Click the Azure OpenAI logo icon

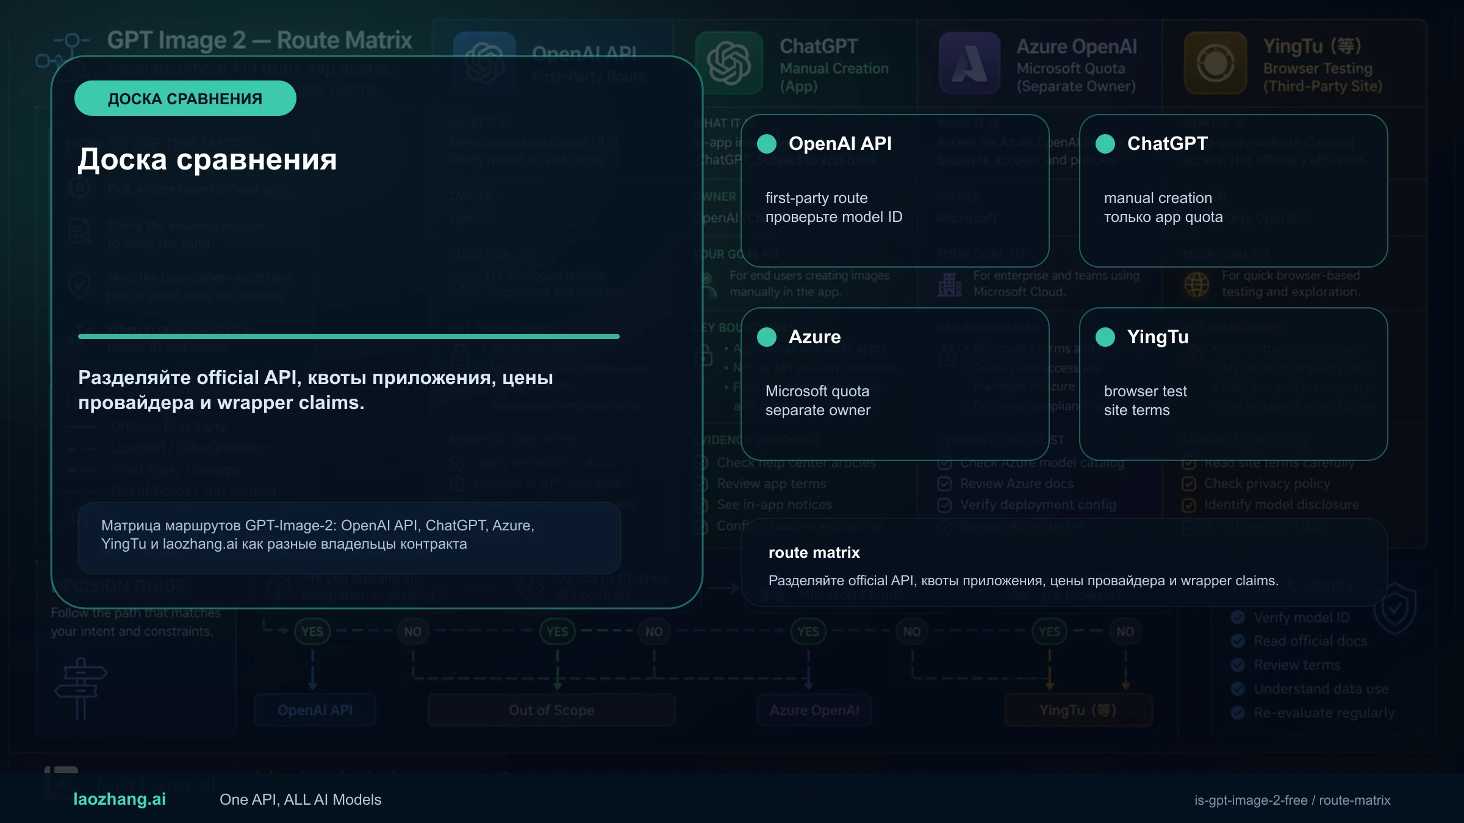click(x=969, y=63)
